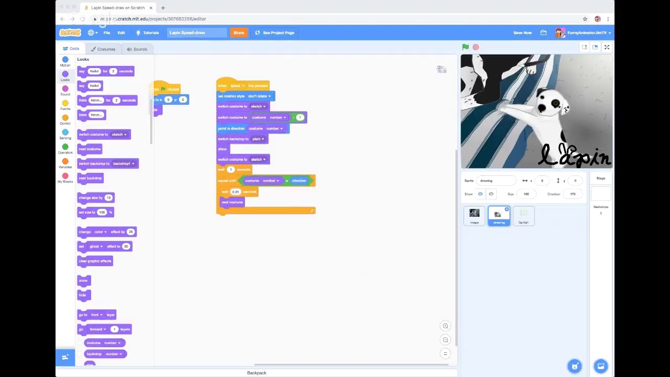
Task: Reload the browser page
Action: (x=83, y=19)
